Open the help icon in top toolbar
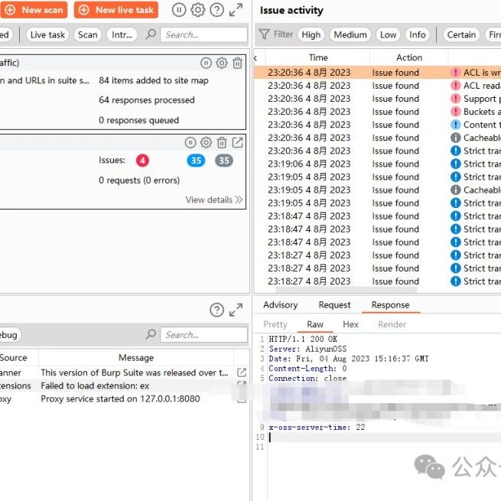 point(216,10)
